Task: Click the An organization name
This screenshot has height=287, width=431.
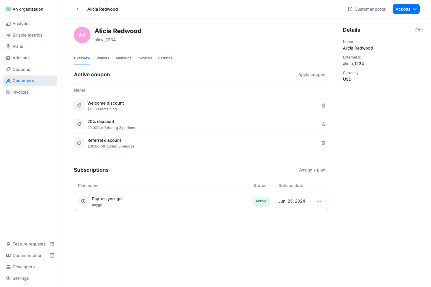Action: [28, 9]
